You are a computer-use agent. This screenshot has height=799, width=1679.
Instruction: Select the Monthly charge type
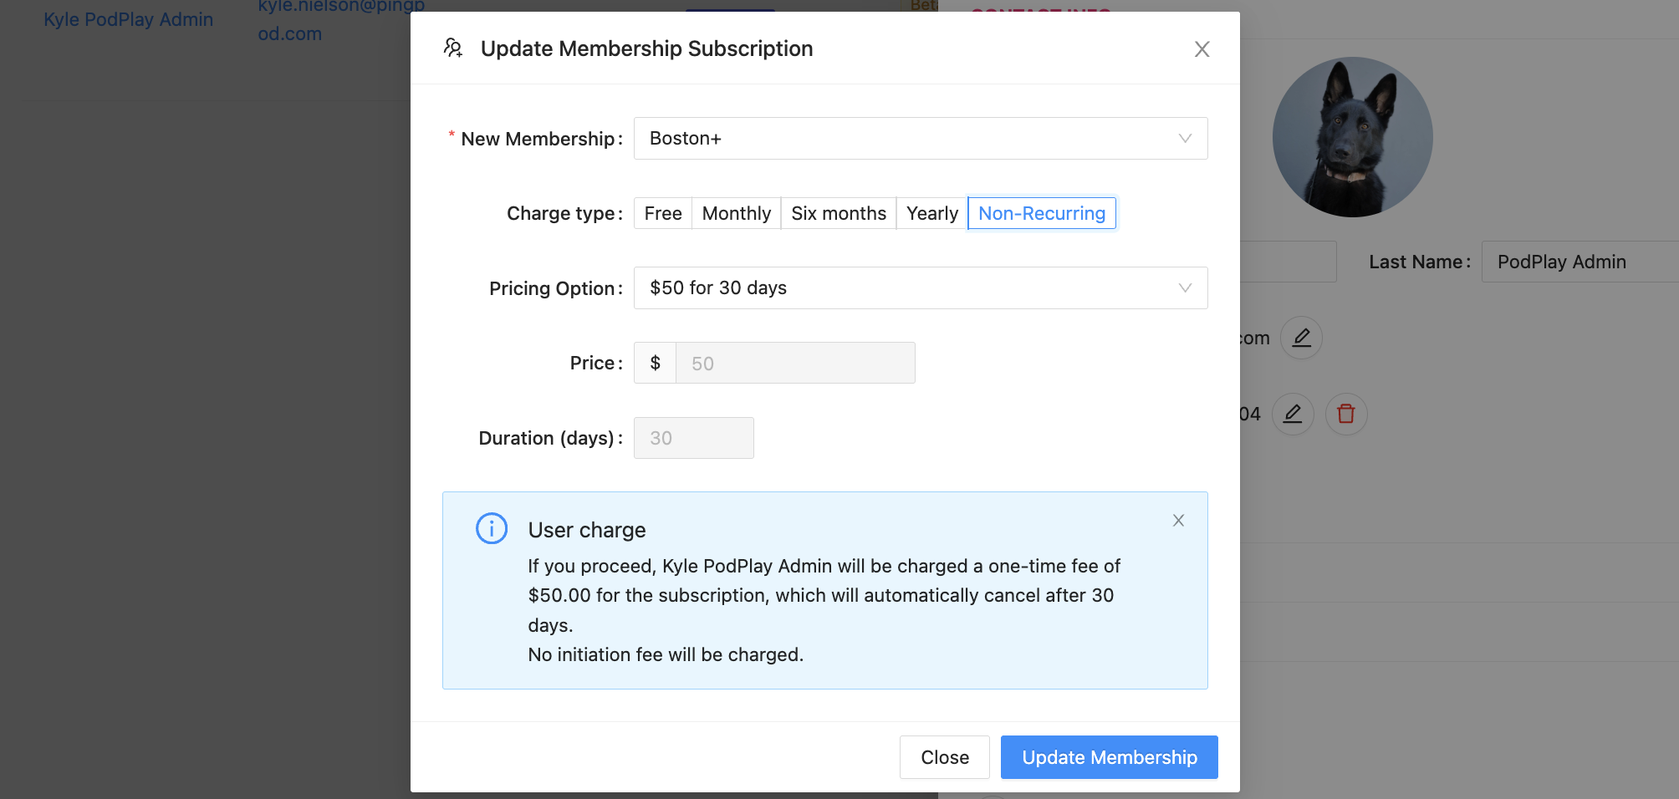pyautogui.click(x=736, y=213)
